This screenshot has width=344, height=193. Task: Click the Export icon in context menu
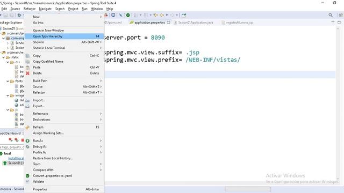[27, 106]
